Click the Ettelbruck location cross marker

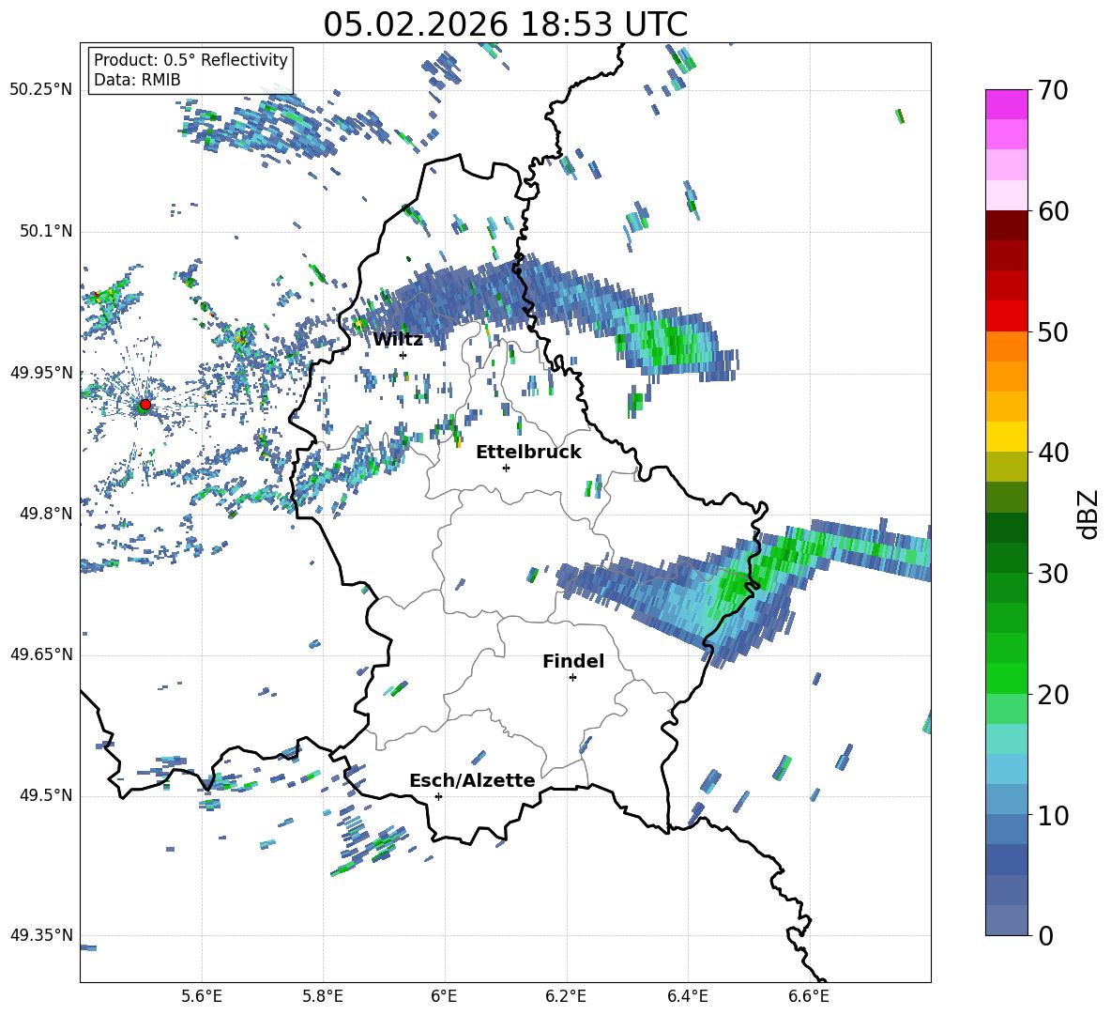pos(506,468)
